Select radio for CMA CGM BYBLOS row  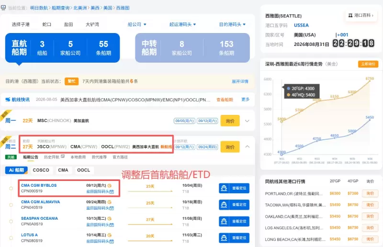click(x=11, y=189)
